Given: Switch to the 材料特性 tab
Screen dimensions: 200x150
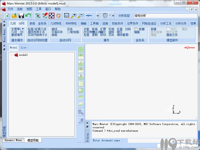Looking at the screenshot, I should (x=71, y=23).
